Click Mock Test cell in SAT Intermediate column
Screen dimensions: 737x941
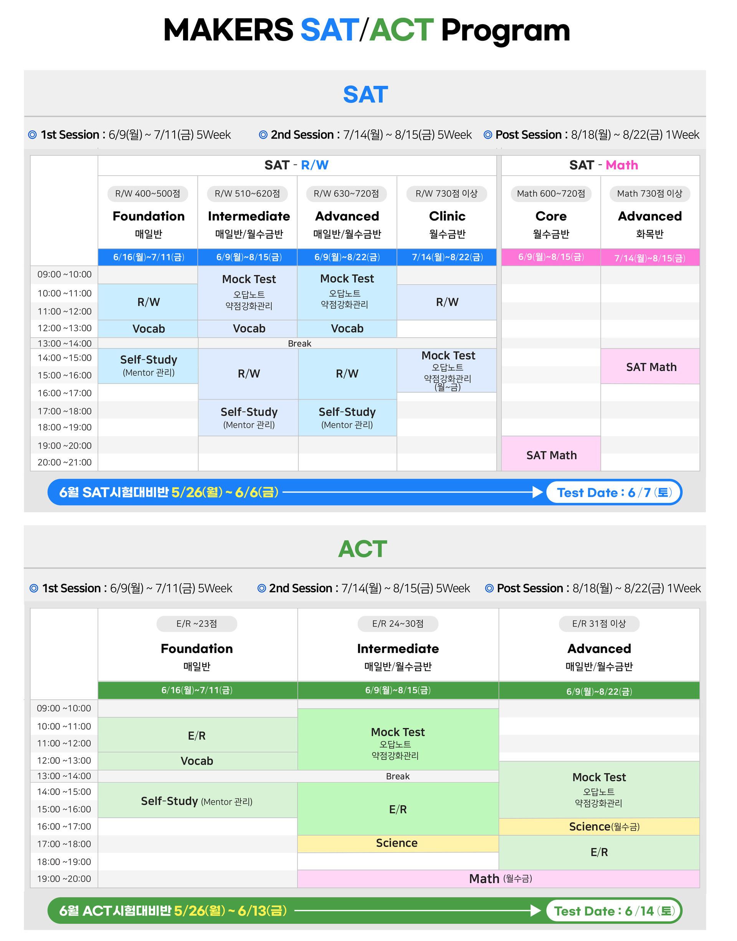click(248, 293)
